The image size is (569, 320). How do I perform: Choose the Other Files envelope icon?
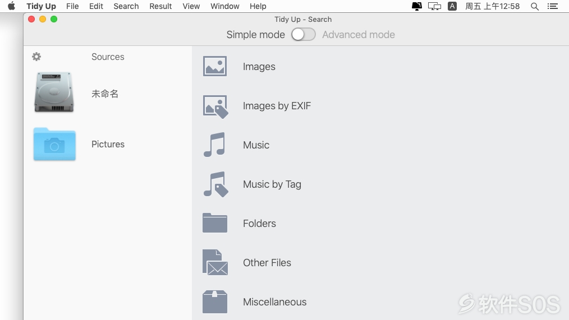click(x=215, y=262)
